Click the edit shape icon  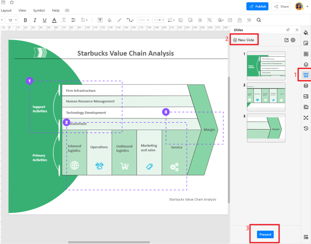[230, 20]
